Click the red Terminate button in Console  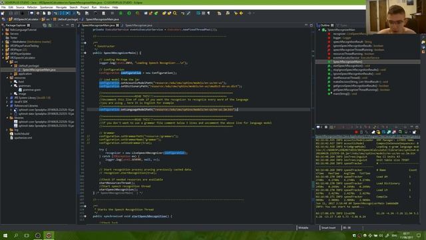356,132
